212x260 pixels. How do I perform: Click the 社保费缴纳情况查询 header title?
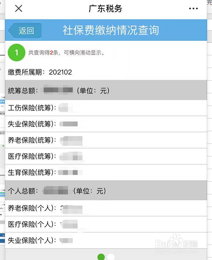(111, 30)
